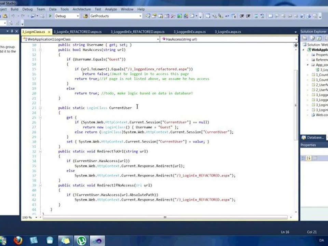The width and height of the screenshot is (328, 246).
Task: Open uTorrent from the taskbar
Action: [x=82, y=241]
